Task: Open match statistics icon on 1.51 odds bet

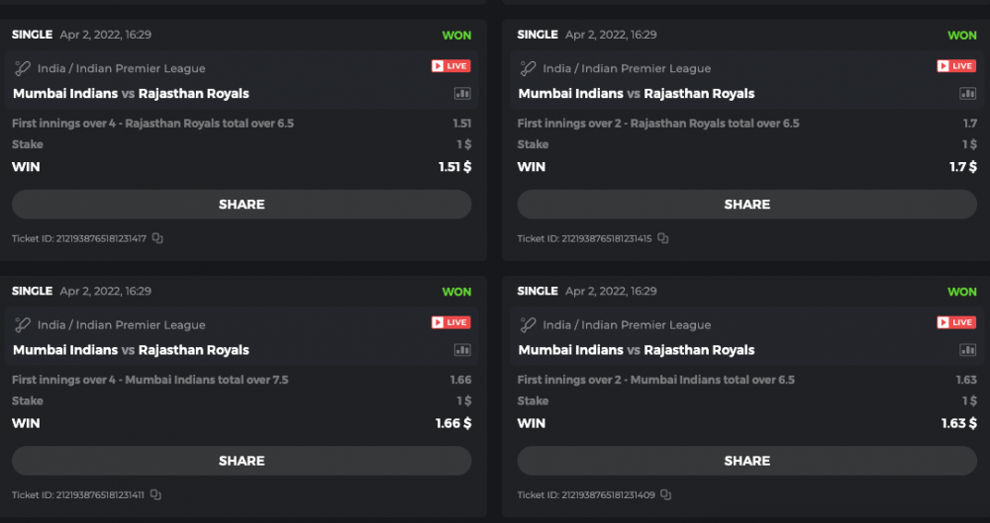Action: pos(462,94)
